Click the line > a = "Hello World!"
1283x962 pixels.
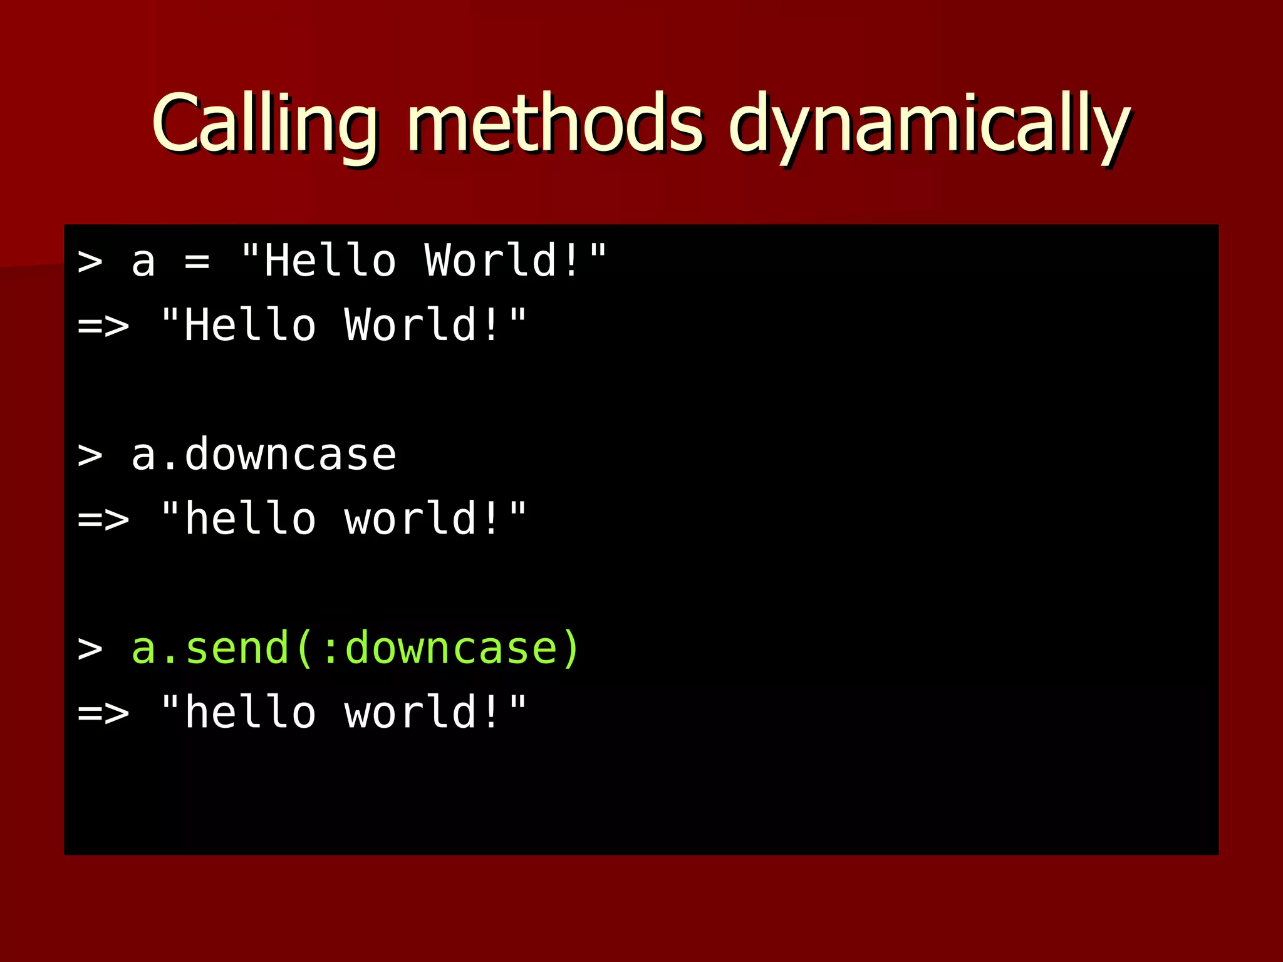click(342, 261)
